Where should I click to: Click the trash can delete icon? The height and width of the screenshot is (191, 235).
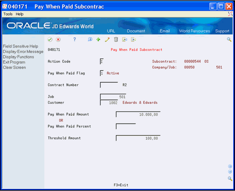[x=116, y=39]
